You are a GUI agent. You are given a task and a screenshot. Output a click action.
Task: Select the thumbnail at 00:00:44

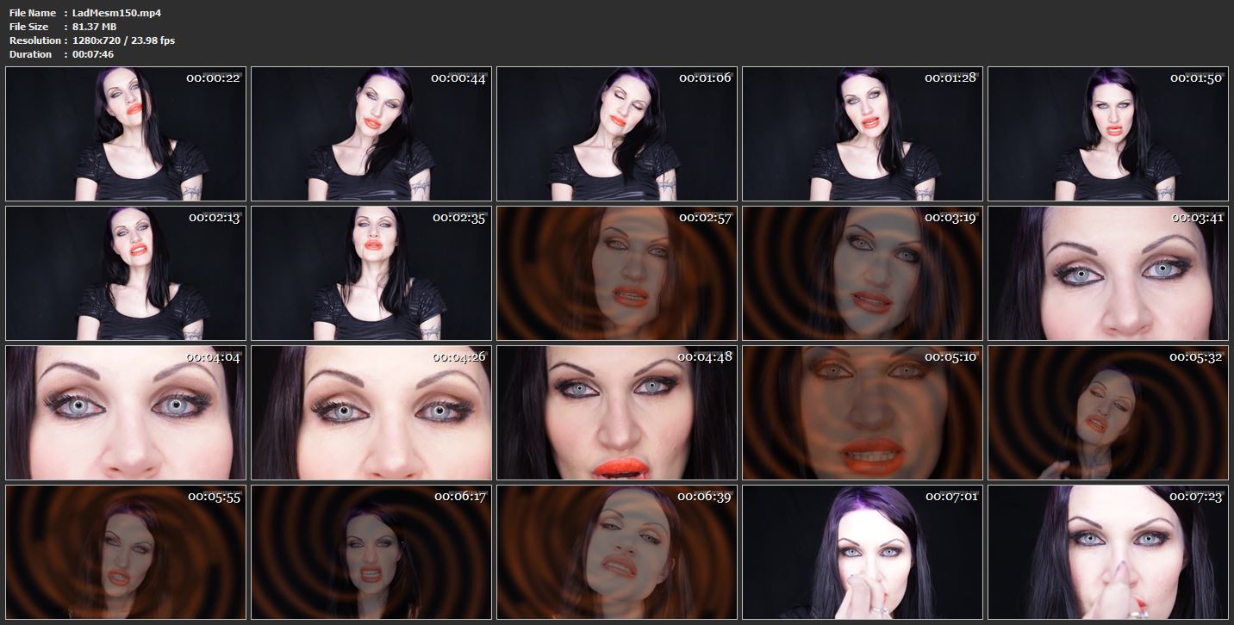click(x=371, y=134)
